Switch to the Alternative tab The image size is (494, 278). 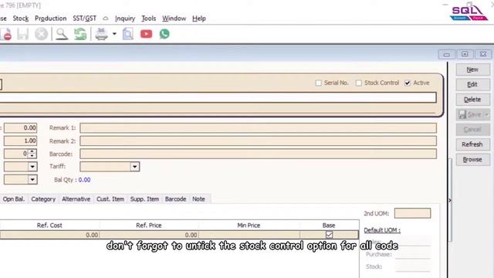(x=76, y=199)
